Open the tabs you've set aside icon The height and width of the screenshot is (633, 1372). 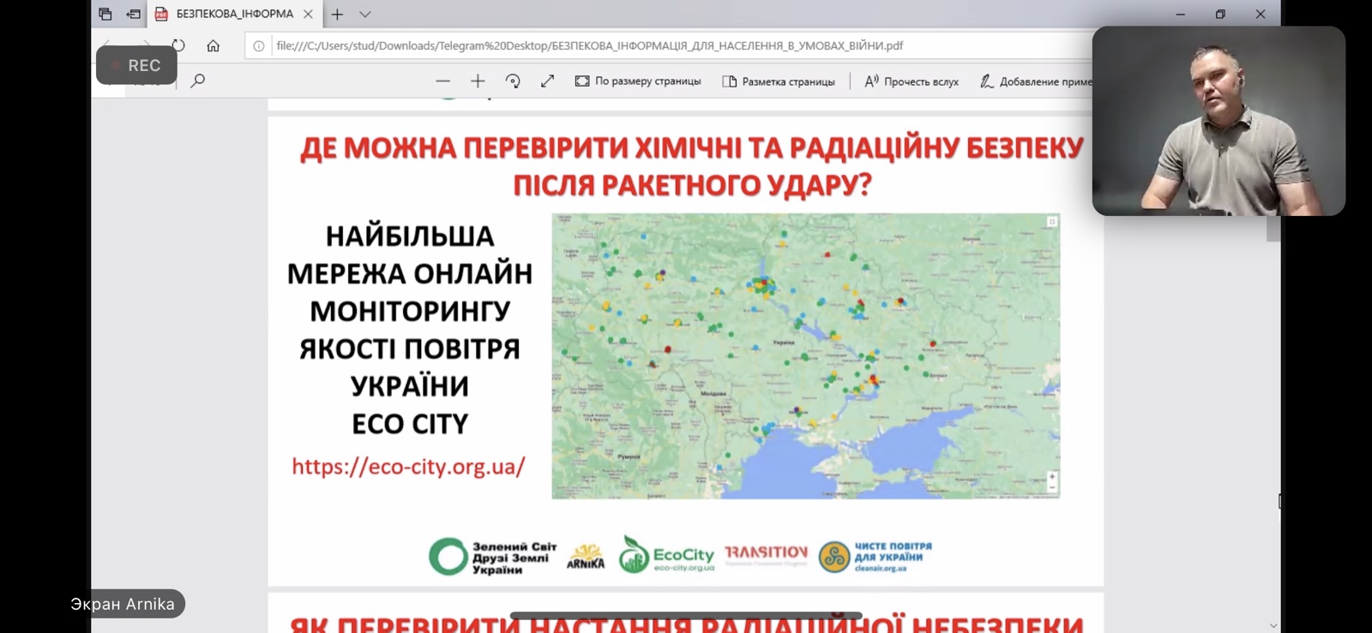pyautogui.click(x=105, y=14)
